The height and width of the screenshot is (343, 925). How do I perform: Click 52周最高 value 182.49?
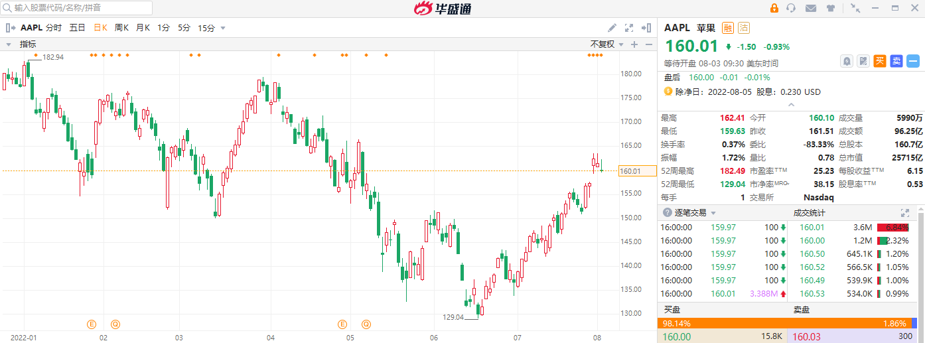point(733,171)
